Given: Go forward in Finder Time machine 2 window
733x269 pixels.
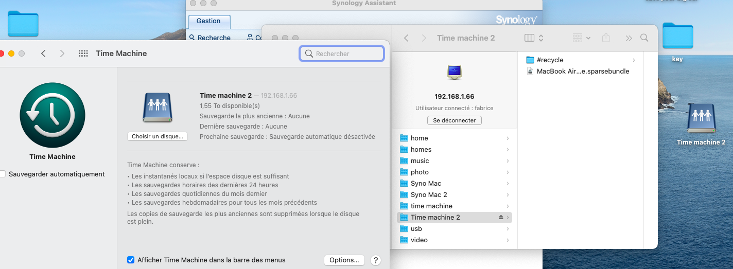Looking at the screenshot, I should tap(424, 38).
